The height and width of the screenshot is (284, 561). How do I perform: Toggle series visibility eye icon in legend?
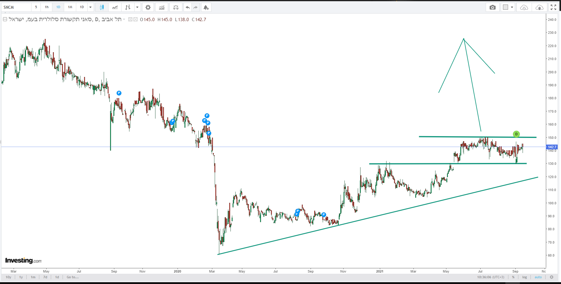[x=130, y=19]
